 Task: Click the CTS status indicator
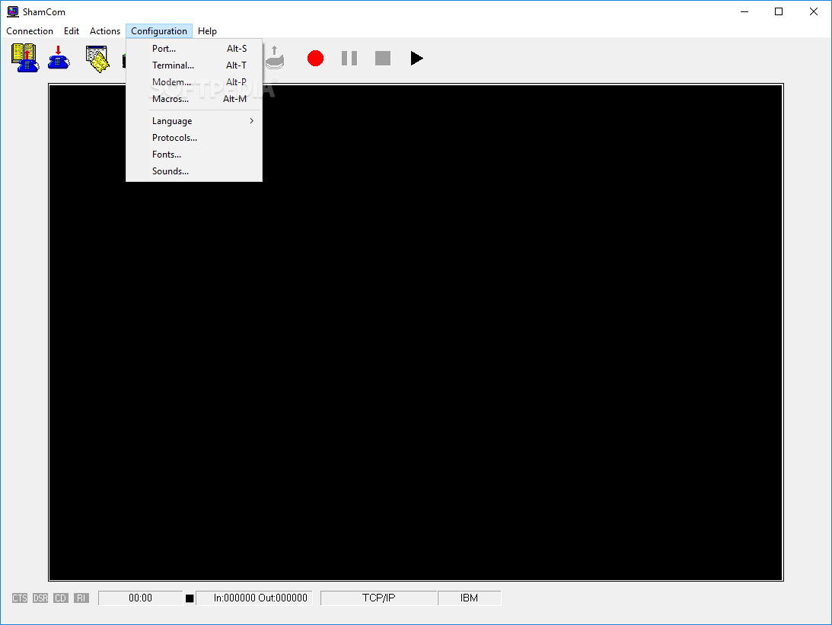click(20, 598)
